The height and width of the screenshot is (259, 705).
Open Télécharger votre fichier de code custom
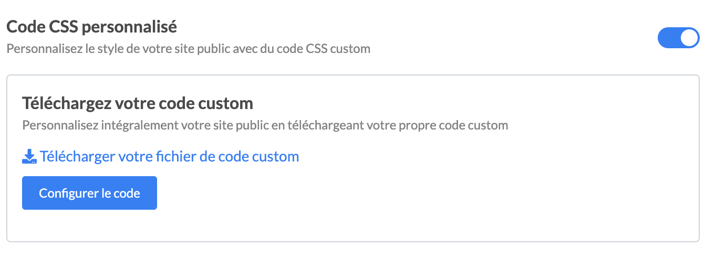(x=169, y=156)
